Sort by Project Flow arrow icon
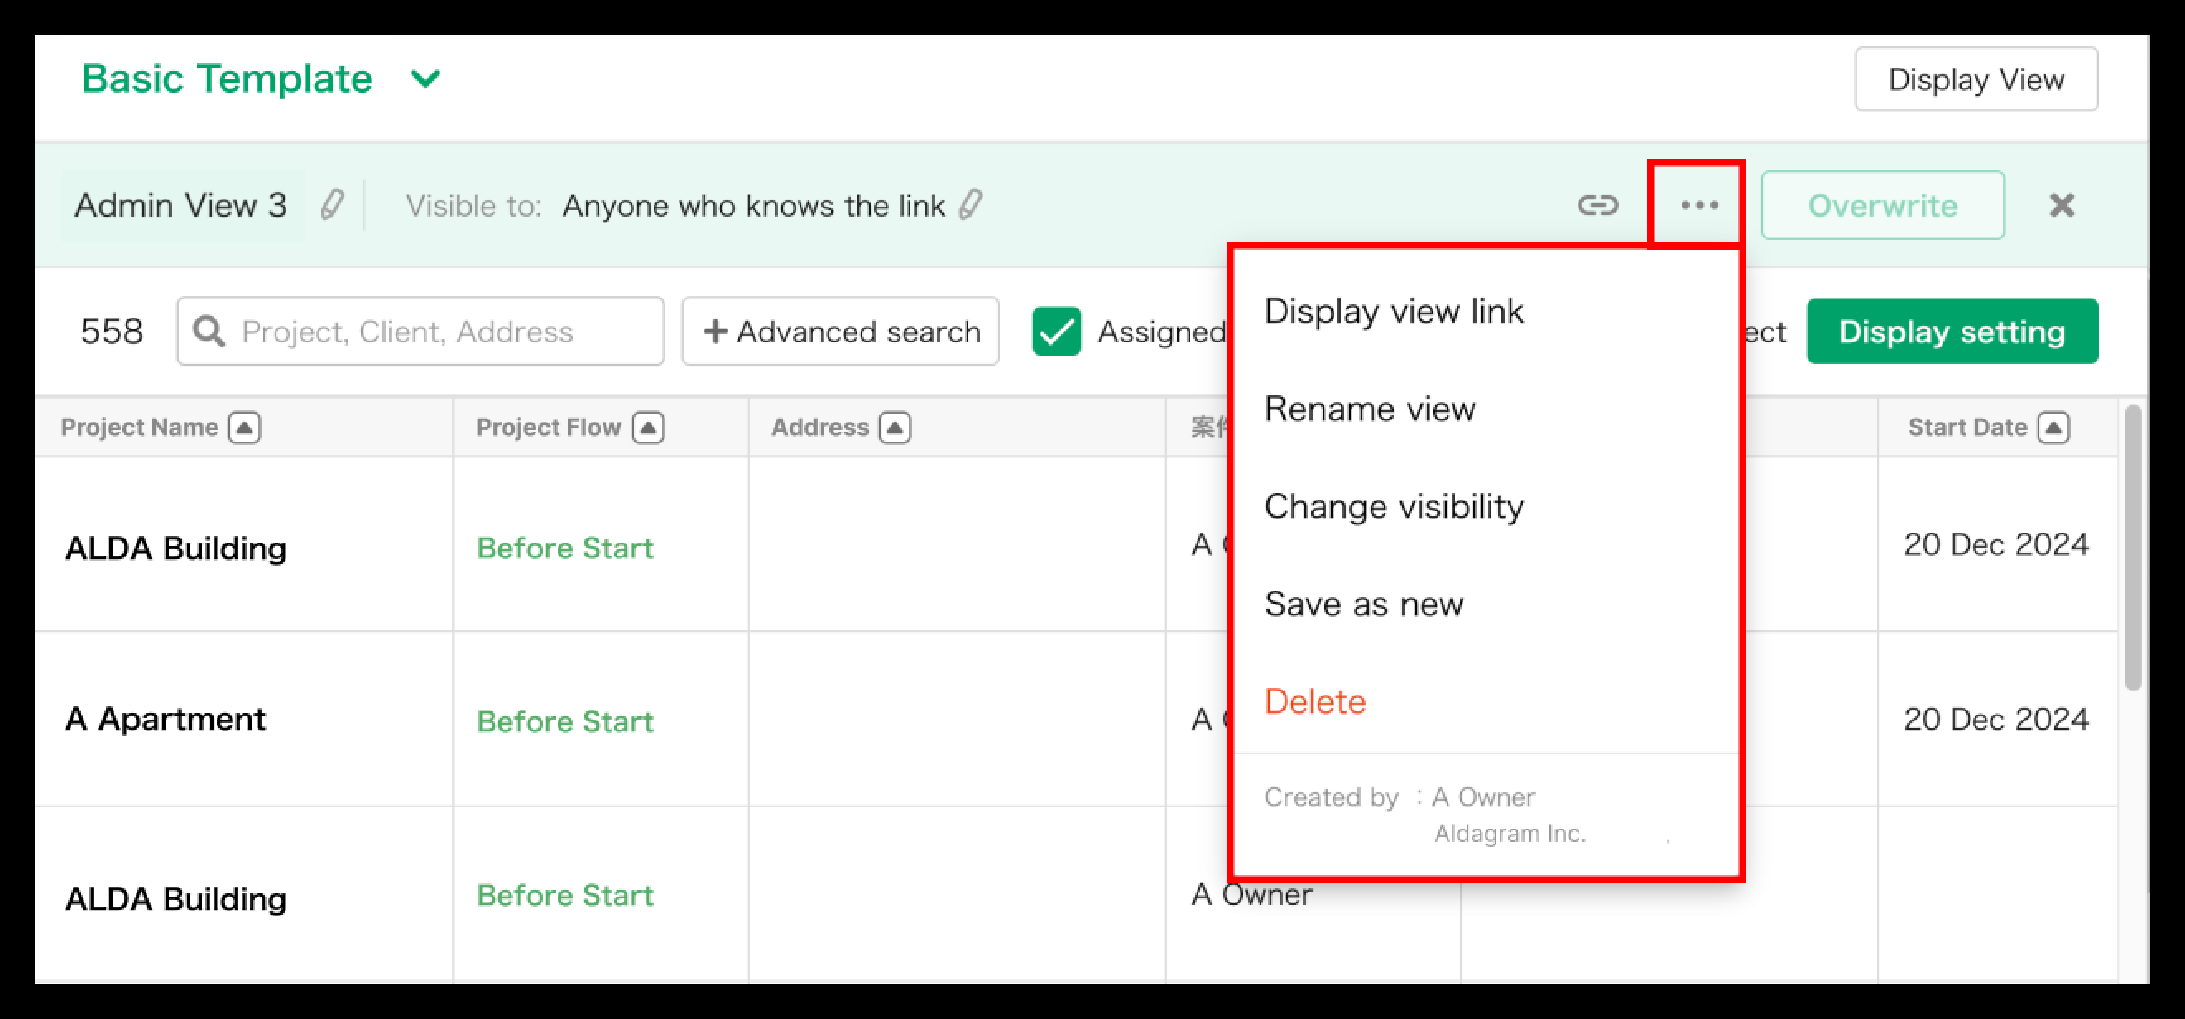 pos(648,428)
